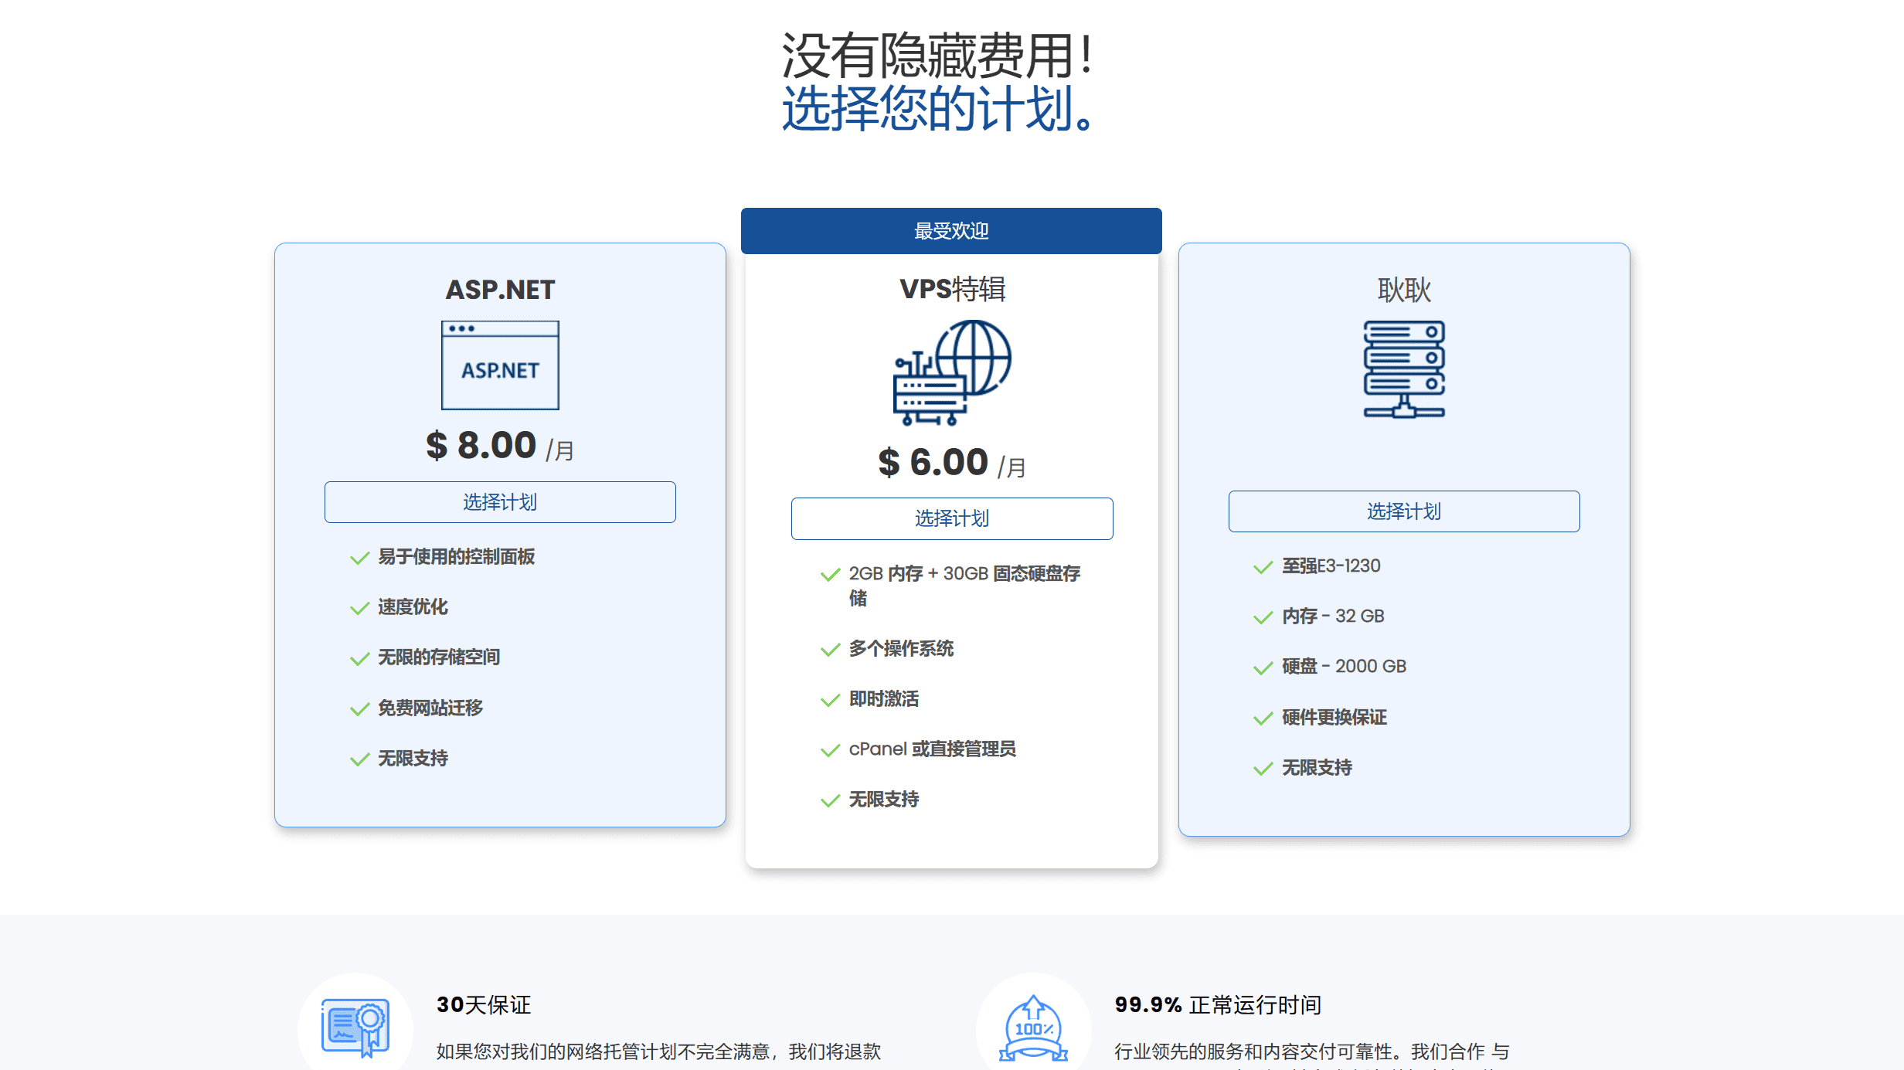
Task: Click the VPS globe server icon
Action: (x=952, y=373)
